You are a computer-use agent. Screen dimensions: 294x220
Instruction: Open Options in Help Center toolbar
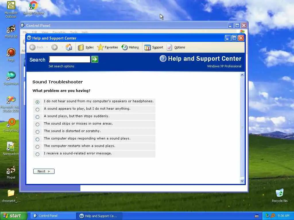176,47
